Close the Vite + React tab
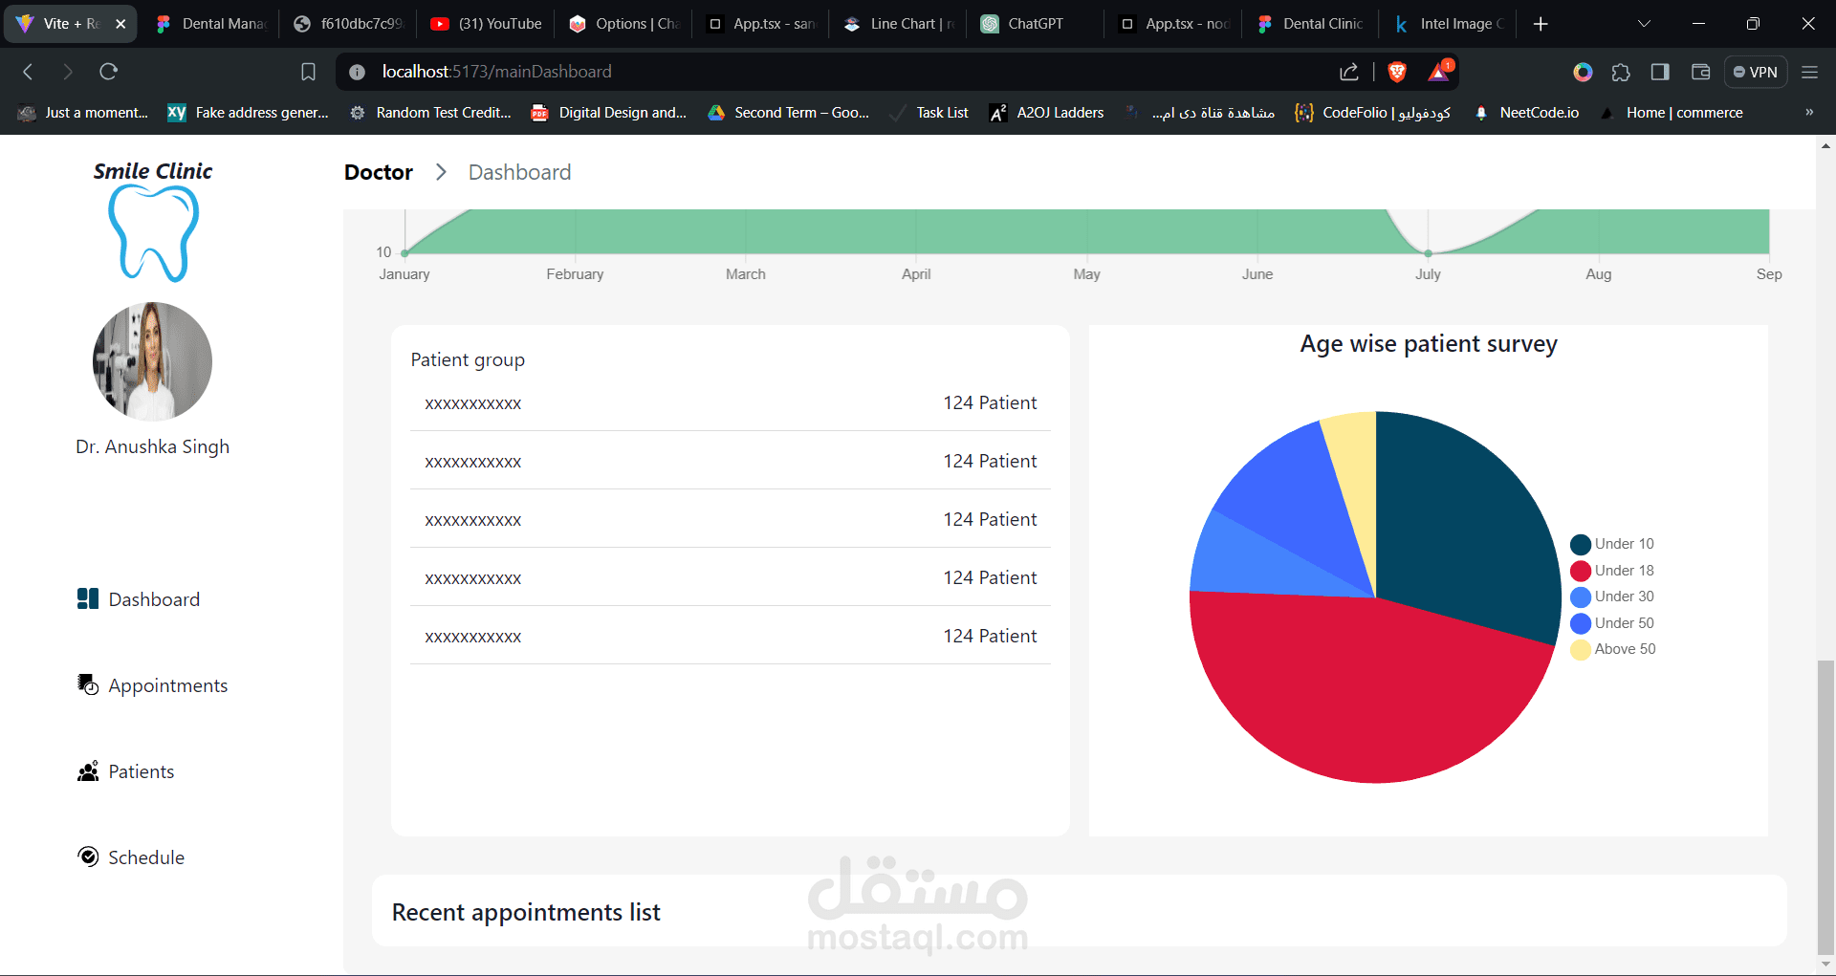 click(120, 24)
